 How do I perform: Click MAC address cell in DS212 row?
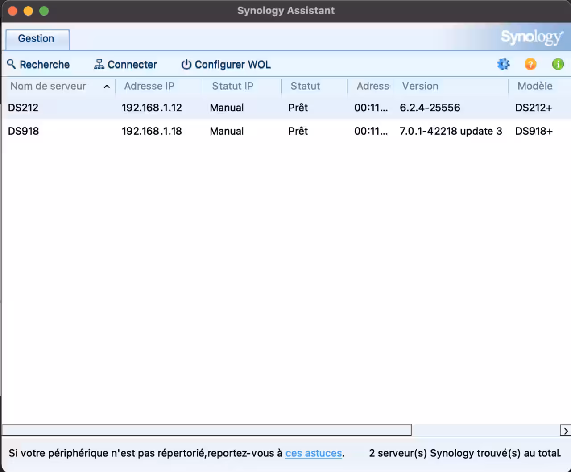tap(371, 108)
